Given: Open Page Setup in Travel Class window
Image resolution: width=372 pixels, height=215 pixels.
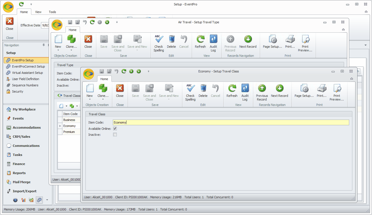Looking at the screenshot, I should [x=304, y=91].
